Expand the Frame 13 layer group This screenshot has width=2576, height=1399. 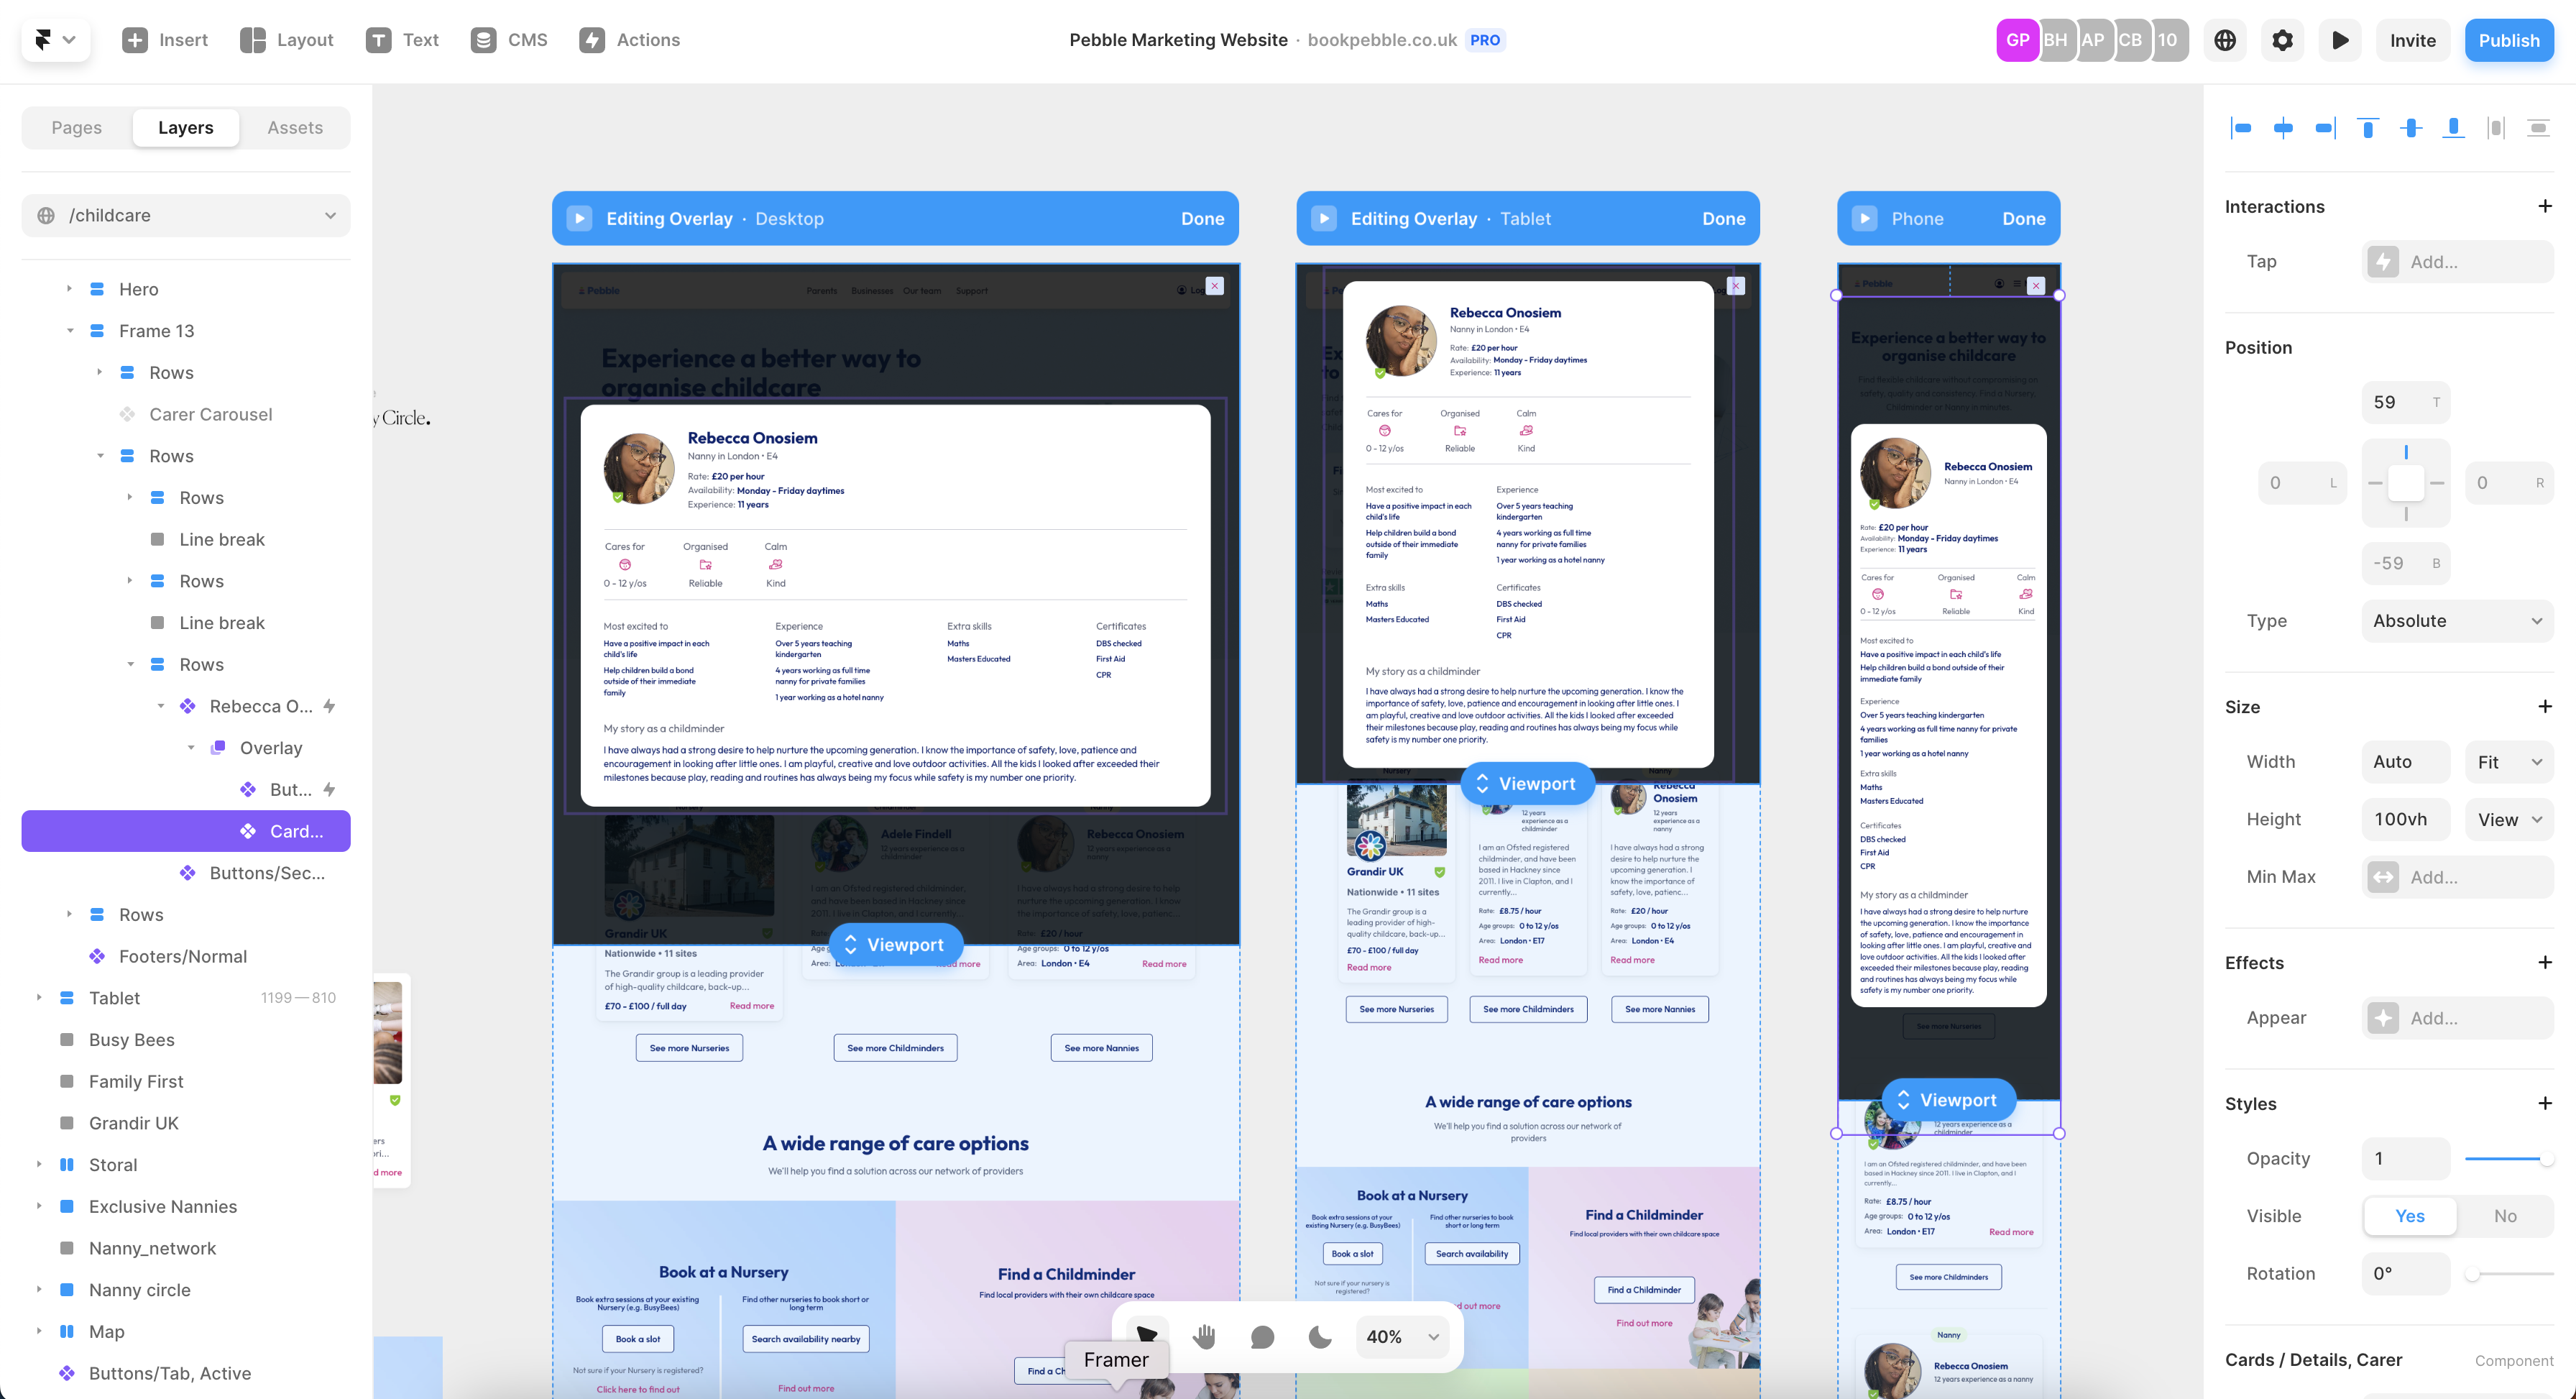69,329
